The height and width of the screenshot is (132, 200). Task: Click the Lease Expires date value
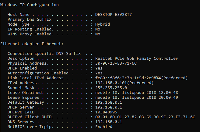tap(136, 98)
